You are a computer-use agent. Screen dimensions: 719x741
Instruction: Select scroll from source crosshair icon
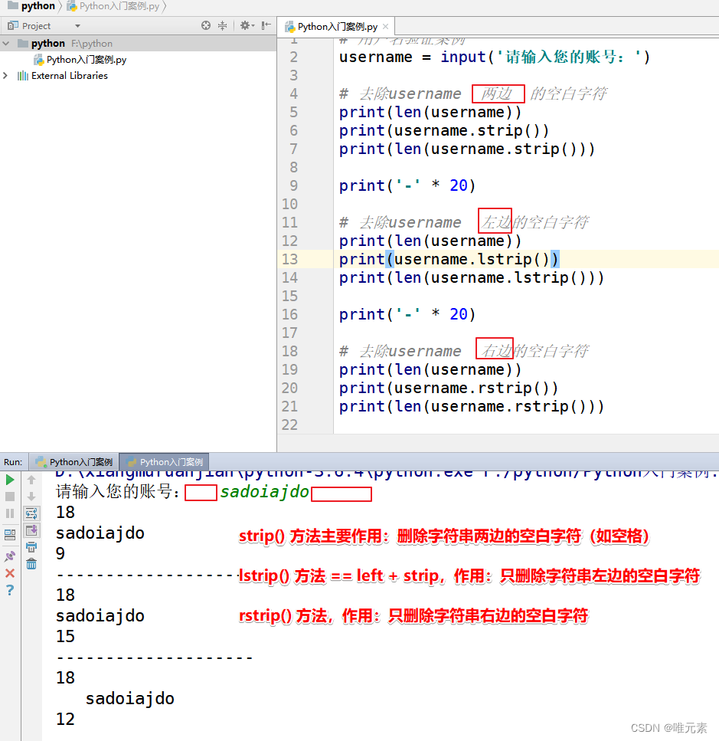click(x=205, y=25)
